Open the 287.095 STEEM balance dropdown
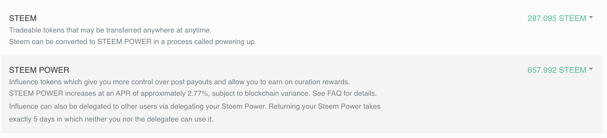Viewport: 607px width, 138px height. click(557, 18)
